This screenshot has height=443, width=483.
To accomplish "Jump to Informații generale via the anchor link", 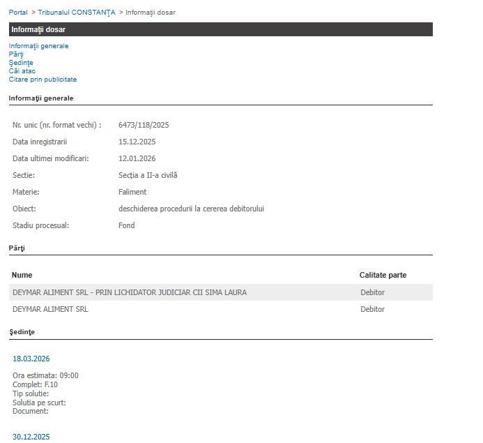I will pyautogui.click(x=38, y=46).
